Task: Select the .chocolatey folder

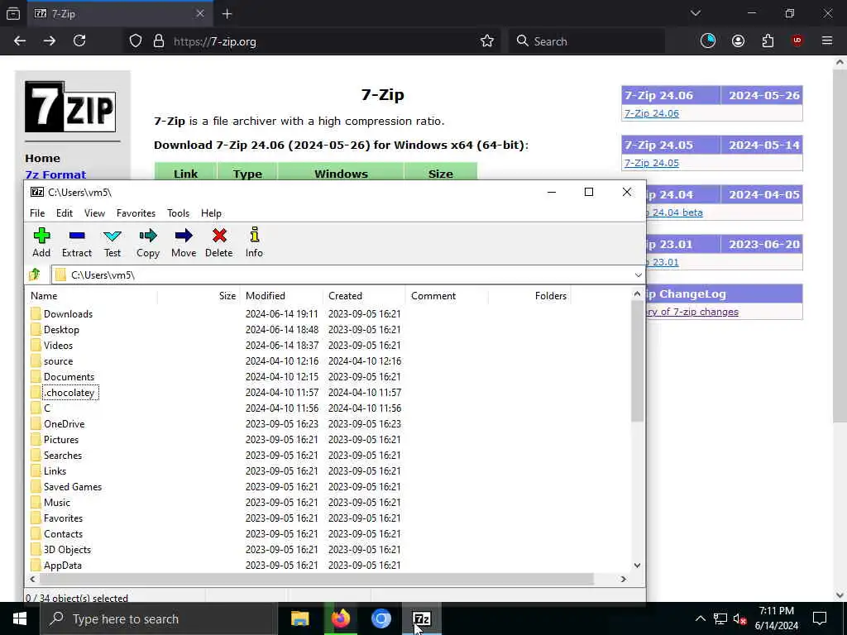Action: tap(70, 393)
